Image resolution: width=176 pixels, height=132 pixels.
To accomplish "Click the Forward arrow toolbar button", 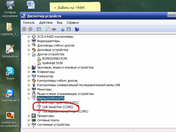I will click(31, 29).
